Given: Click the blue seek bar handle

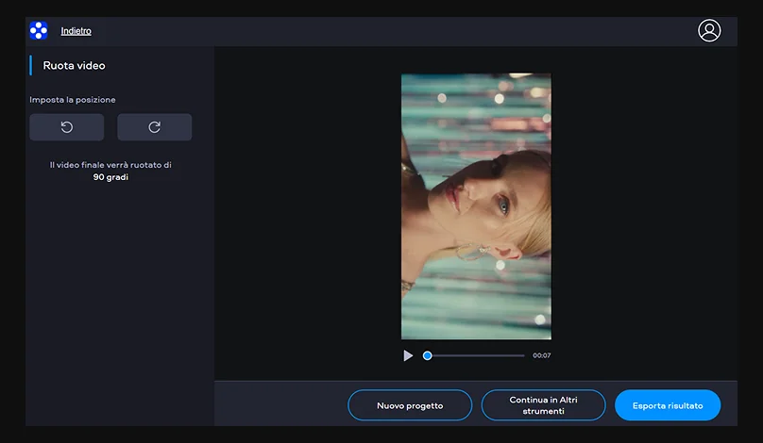Looking at the screenshot, I should tap(428, 355).
